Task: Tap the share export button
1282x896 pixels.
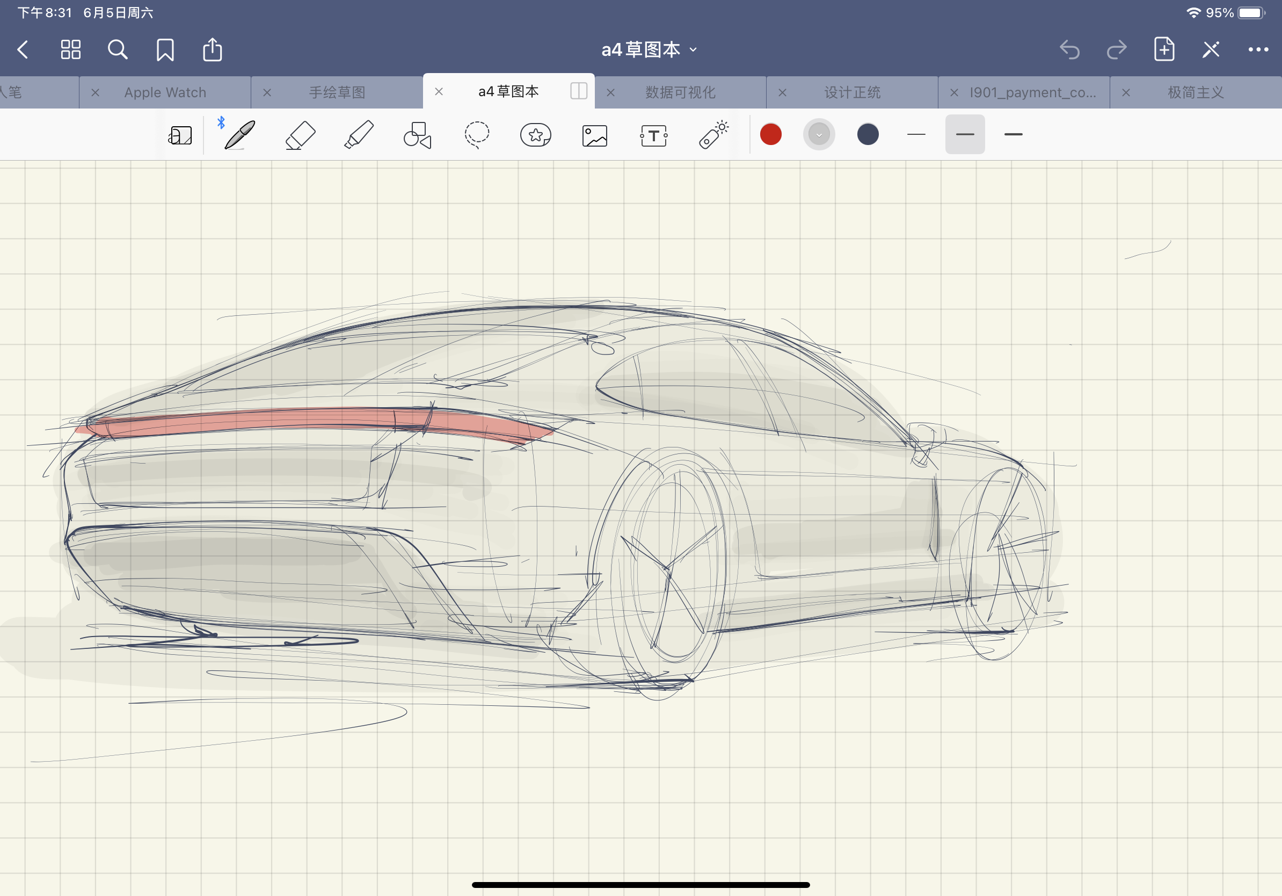Action: click(x=212, y=50)
